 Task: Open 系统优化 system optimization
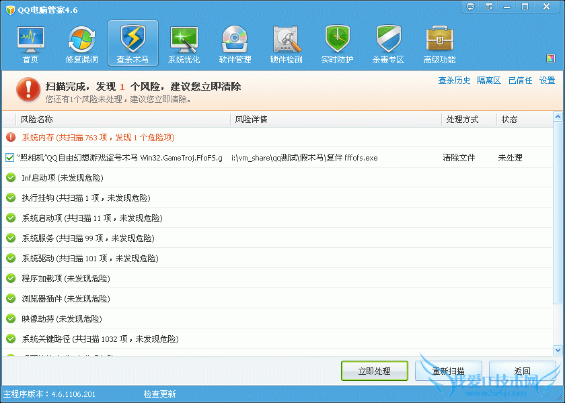pyautogui.click(x=184, y=44)
